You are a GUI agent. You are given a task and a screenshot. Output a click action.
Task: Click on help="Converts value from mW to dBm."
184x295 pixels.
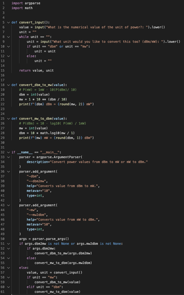[62, 220]
